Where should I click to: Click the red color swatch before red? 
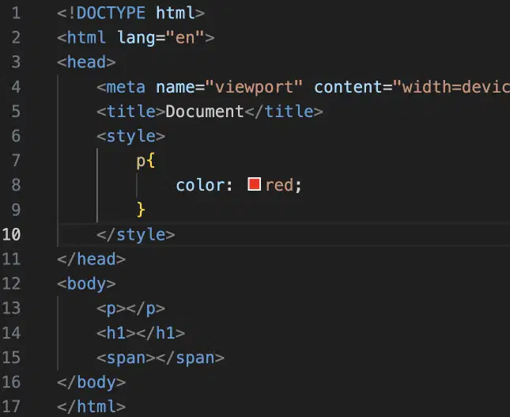tap(254, 184)
